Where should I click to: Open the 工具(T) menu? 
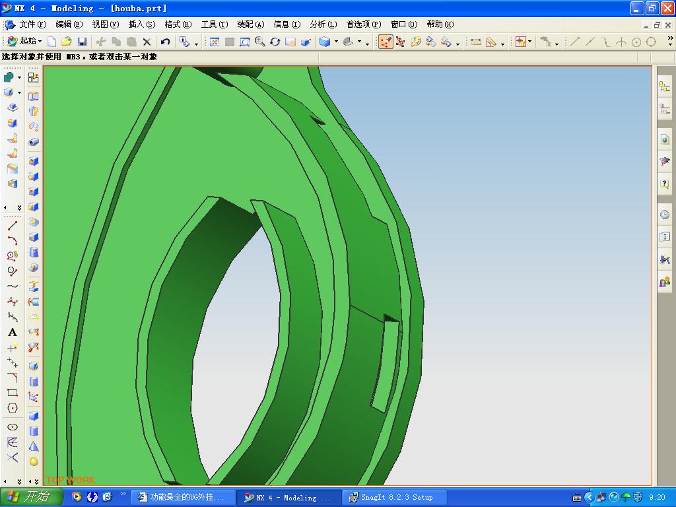(215, 24)
